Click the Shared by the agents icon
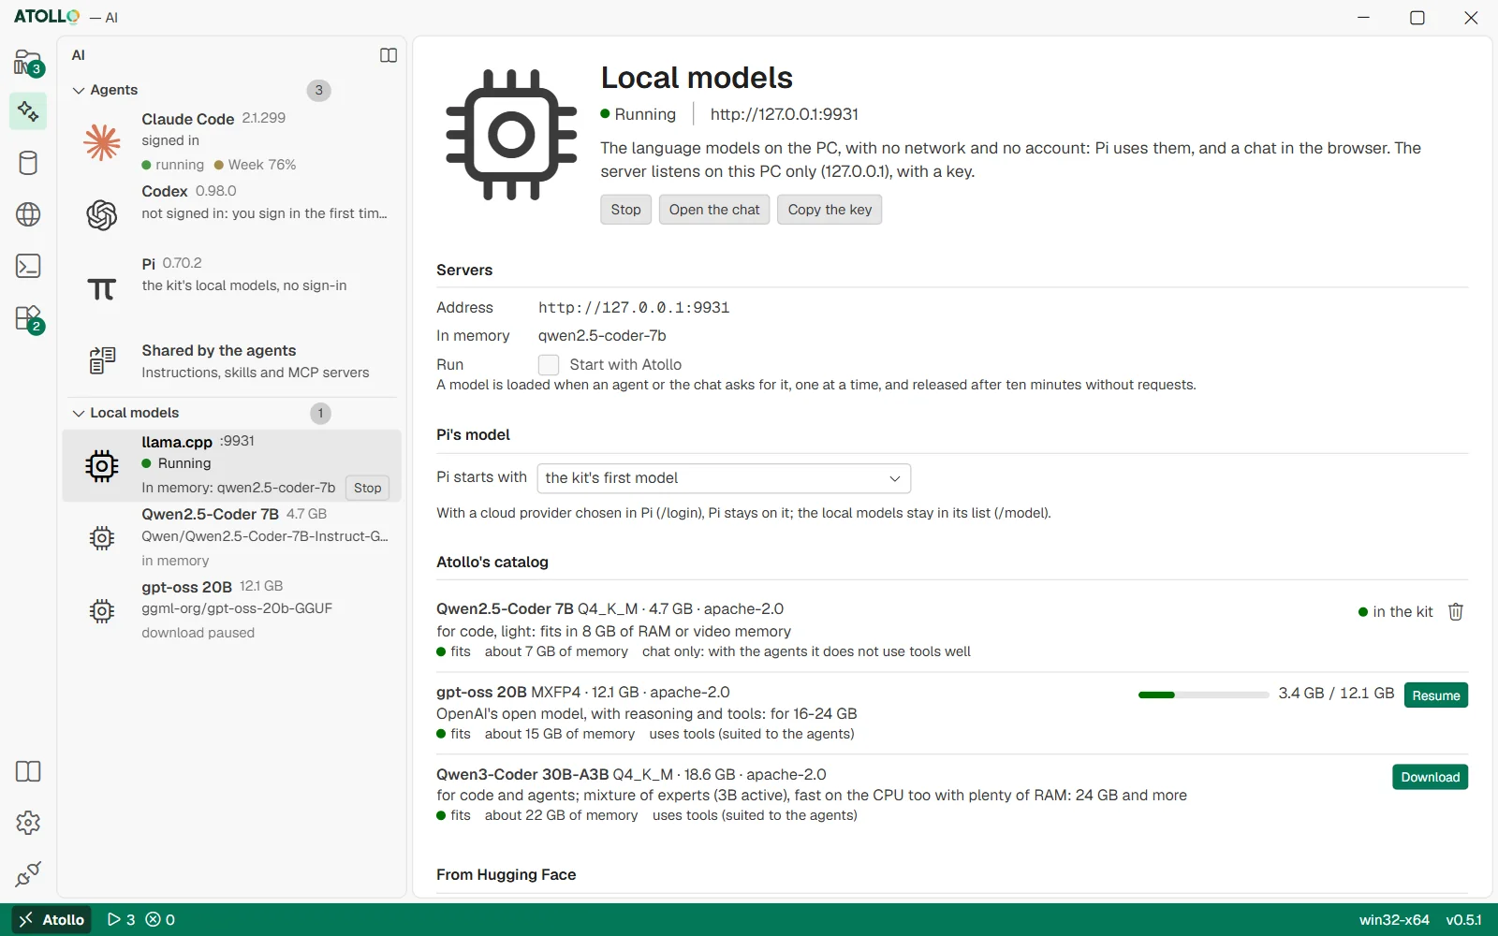The width and height of the screenshot is (1498, 936). [x=102, y=360]
